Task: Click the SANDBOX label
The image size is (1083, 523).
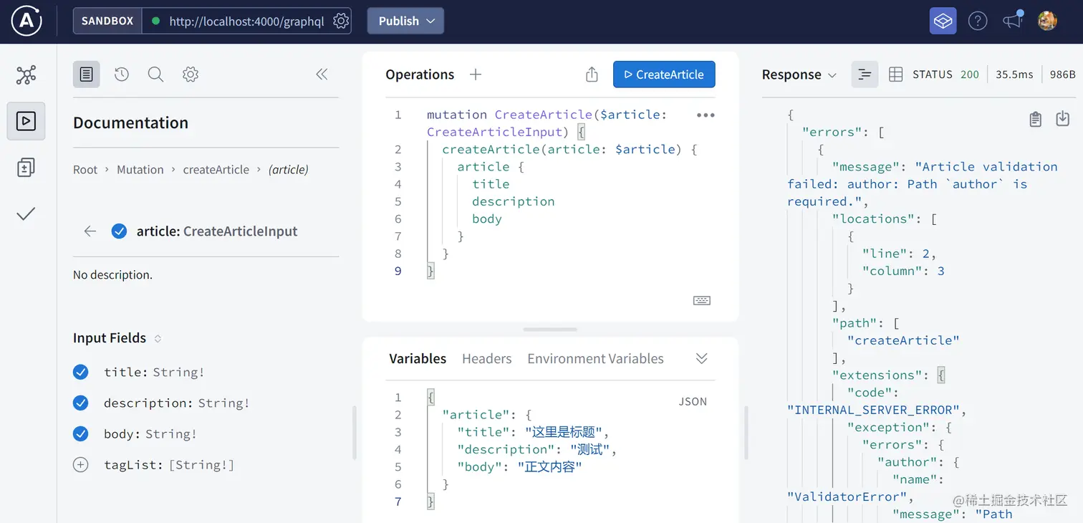Action: [x=107, y=21]
